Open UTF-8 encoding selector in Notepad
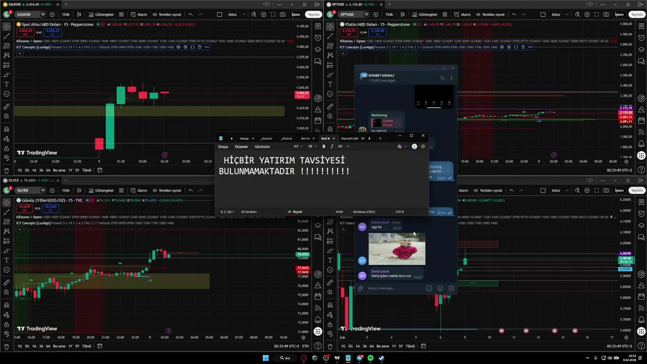 click(x=399, y=212)
